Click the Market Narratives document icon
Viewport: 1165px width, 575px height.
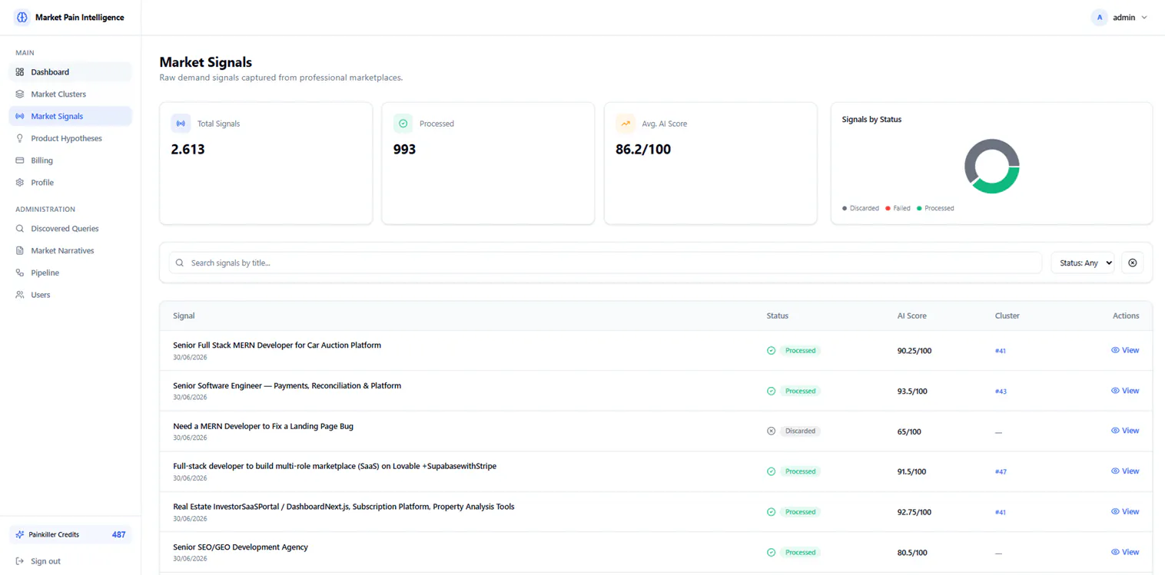point(20,250)
